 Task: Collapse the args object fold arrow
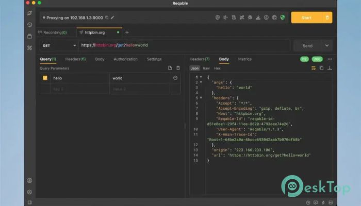[x=201, y=82]
